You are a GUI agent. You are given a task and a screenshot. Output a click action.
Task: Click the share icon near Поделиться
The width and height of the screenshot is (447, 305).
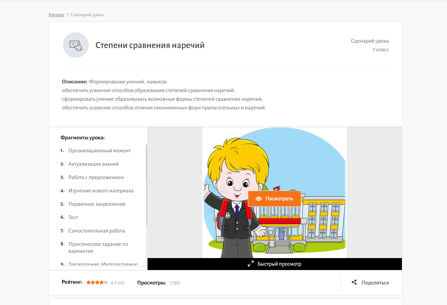tap(354, 283)
